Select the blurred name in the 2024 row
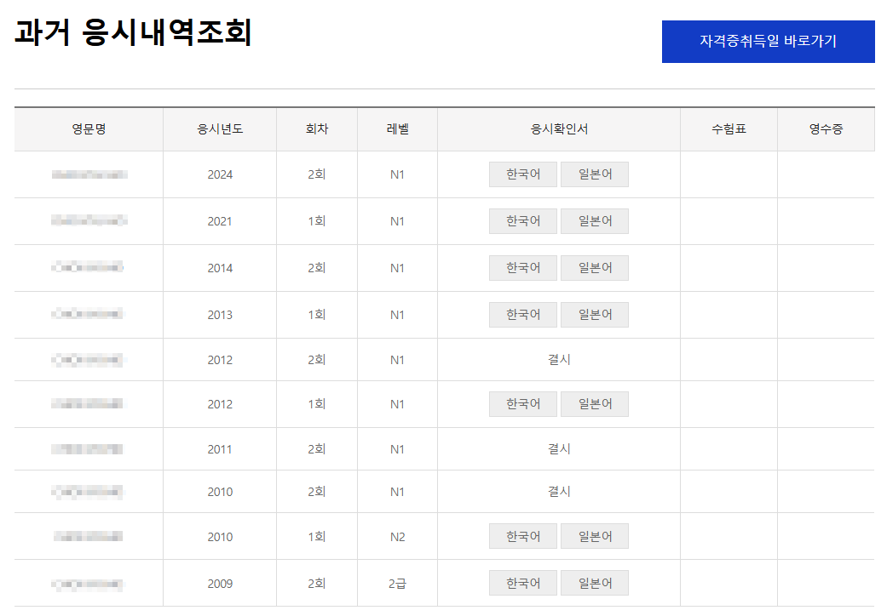 pos(89,175)
